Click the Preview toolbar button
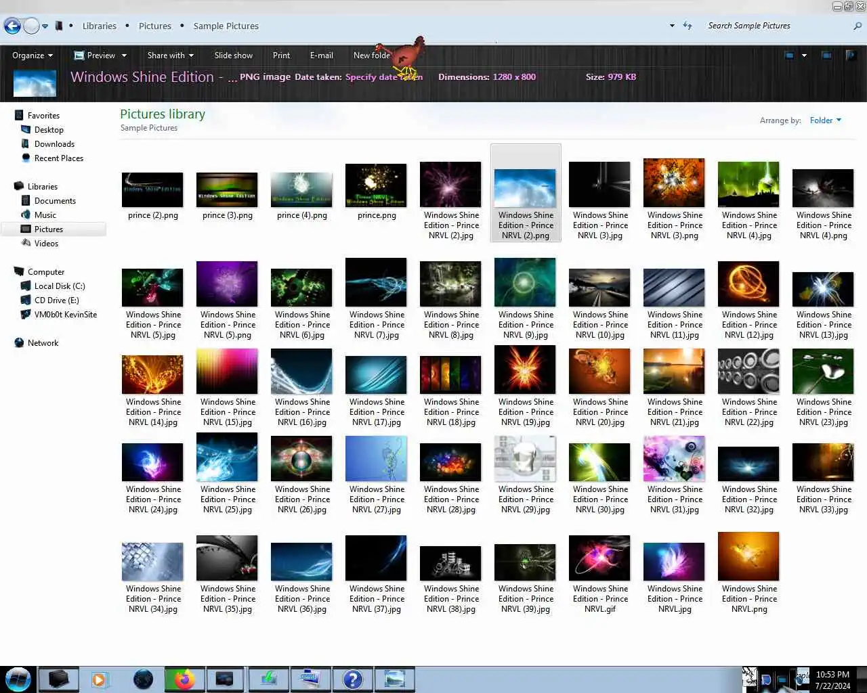The height and width of the screenshot is (693, 867). pyautogui.click(x=95, y=55)
